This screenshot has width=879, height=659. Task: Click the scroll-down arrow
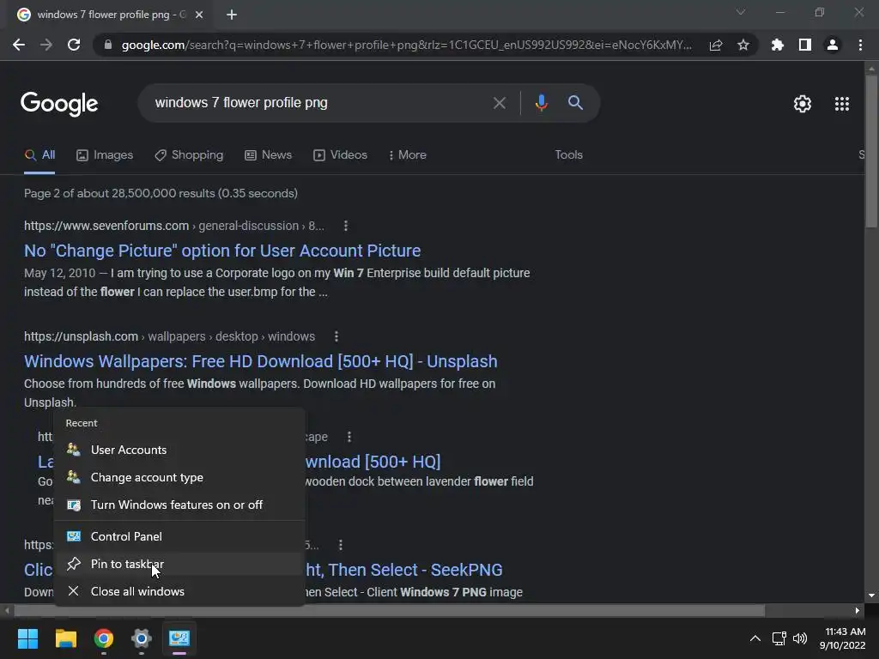tap(871, 596)
